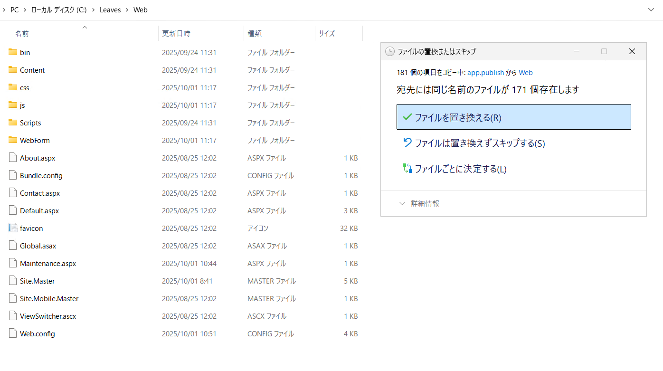
Task: Click the Web.config file icon
Action: [13, 333]
